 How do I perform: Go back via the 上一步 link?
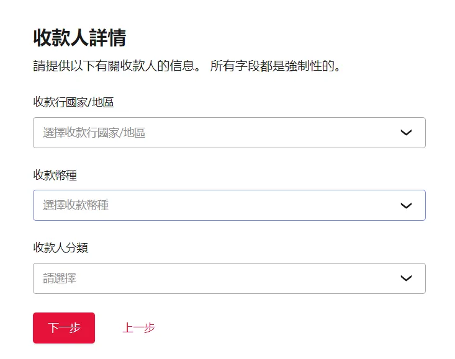[138, 328]
